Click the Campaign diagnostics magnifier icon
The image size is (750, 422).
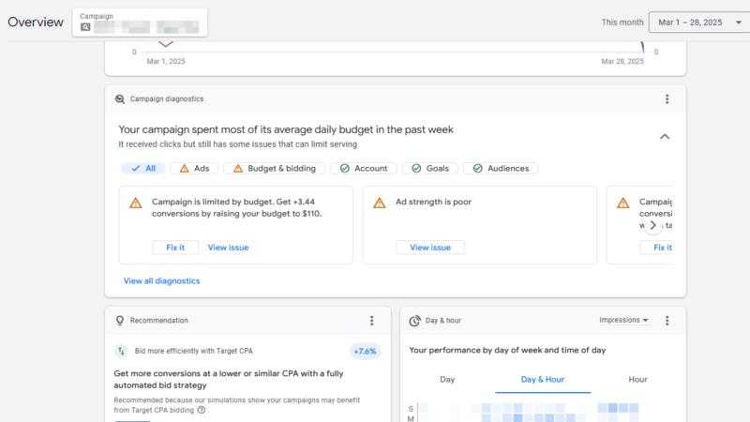coord(120,99)
